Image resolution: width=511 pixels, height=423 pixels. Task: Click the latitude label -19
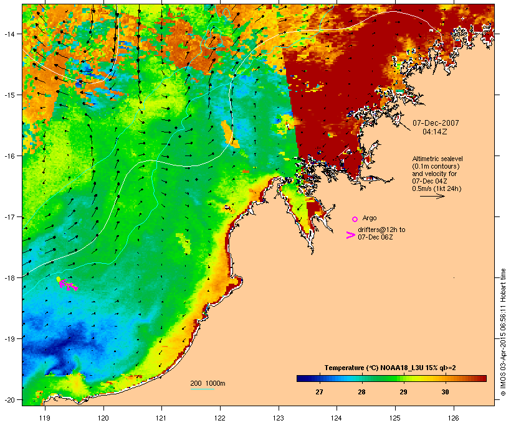[x=9, y=339]
